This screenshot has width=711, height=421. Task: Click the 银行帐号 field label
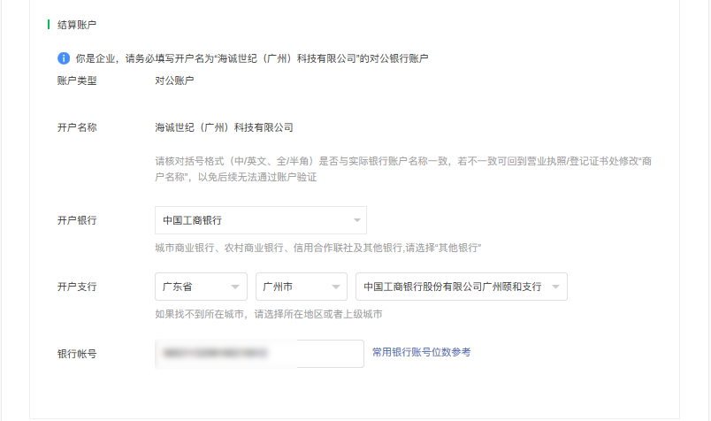pyautogui.click(x=77, y=353)
